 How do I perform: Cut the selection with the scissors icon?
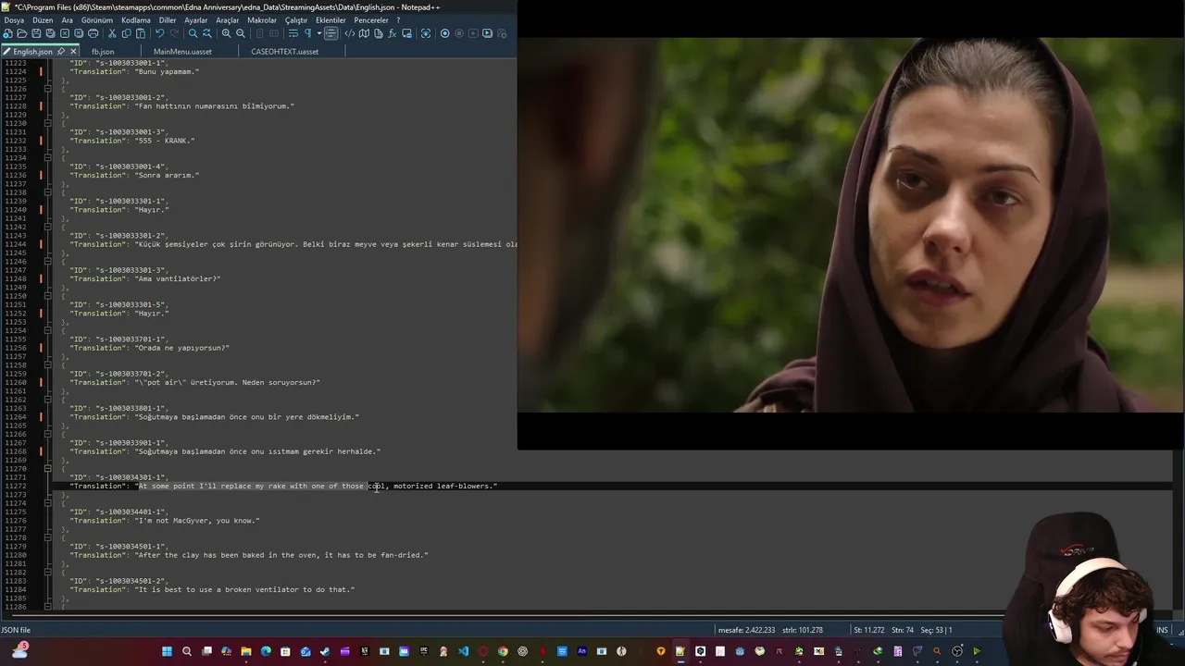112,33
